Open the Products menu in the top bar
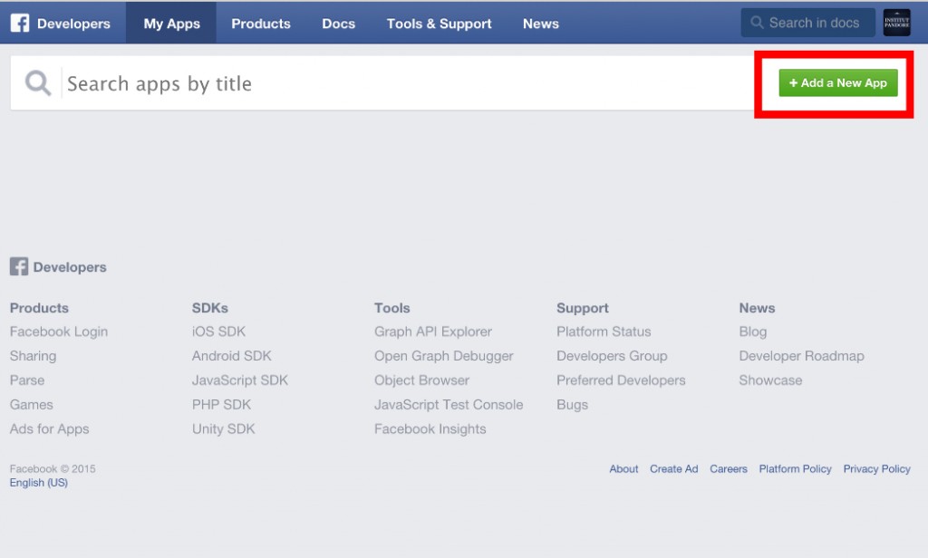This screenshot has width=928, height=558. pyautogui.click(x=261, y=24)
